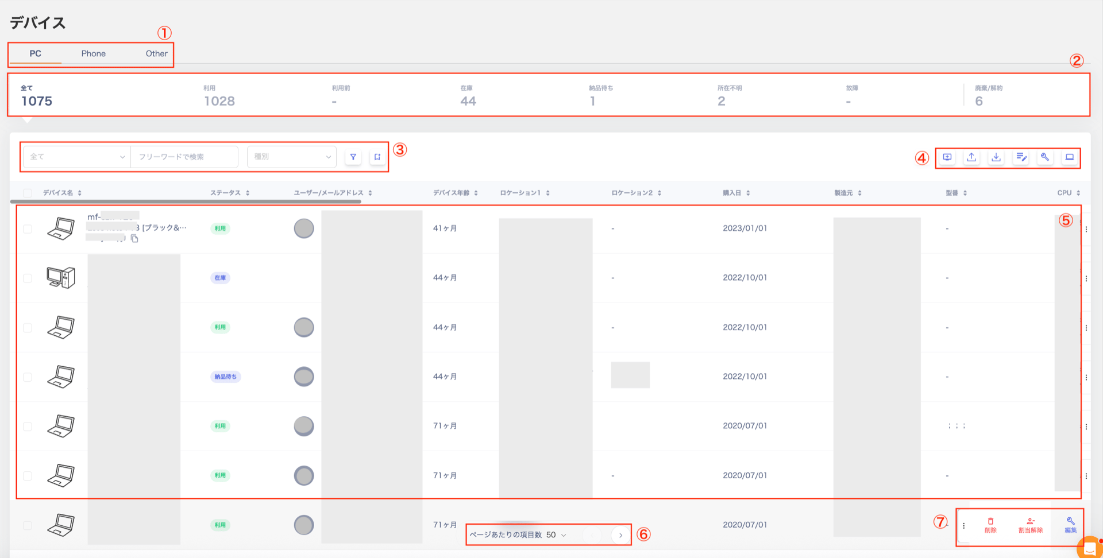Sort by ロケーション2 column
Viewport: 1103px width, 558px height.
point(660,193)
